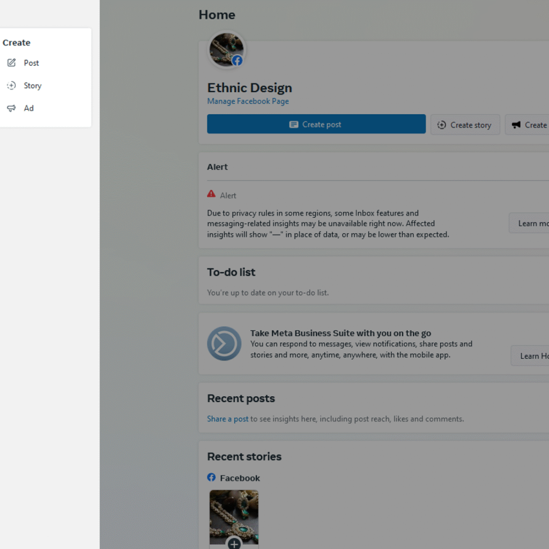
Task: Click the Meta Business Suite mobile app icon
Action: coord(224,344)
